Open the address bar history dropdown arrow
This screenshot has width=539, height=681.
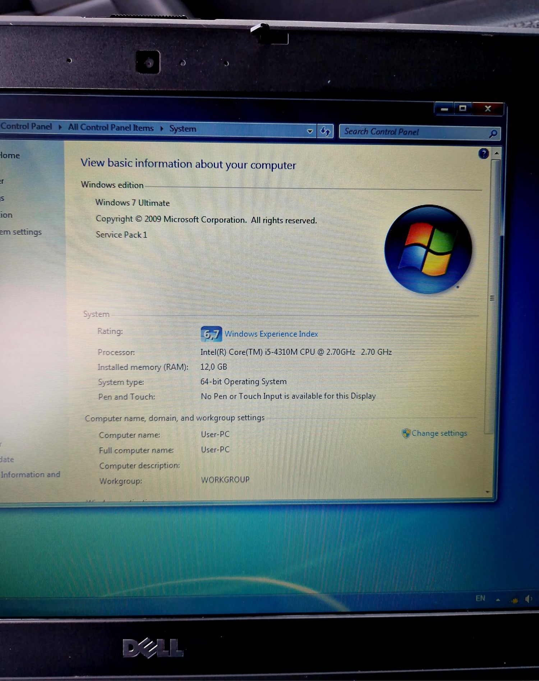pyautogui.click(x=310, y=131)
